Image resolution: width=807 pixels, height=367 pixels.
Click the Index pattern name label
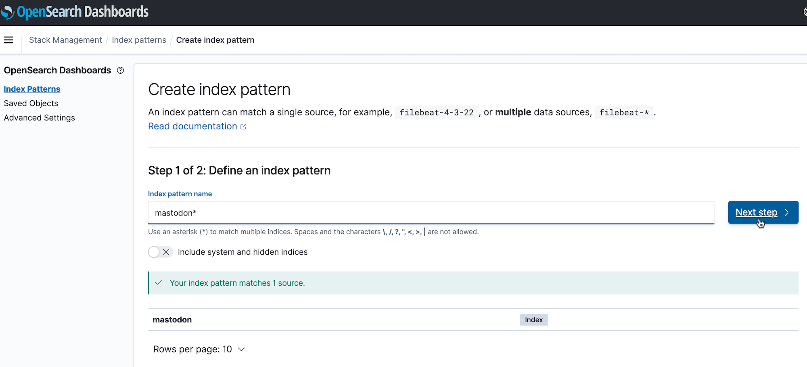tap(180, 194)
